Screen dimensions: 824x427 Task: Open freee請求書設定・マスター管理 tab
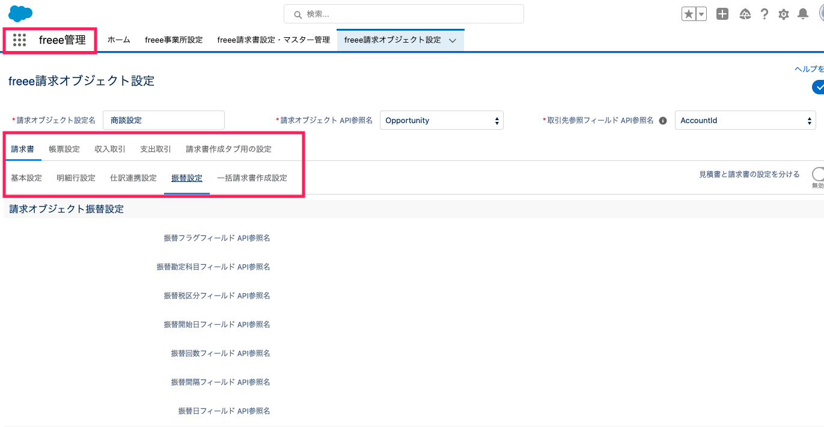(273, 40)
